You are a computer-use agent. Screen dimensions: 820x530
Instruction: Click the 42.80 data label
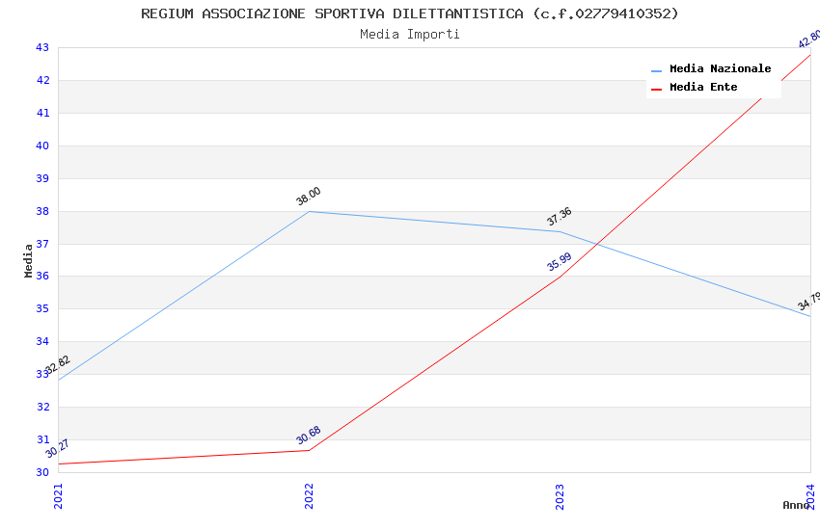click(808, 40)
